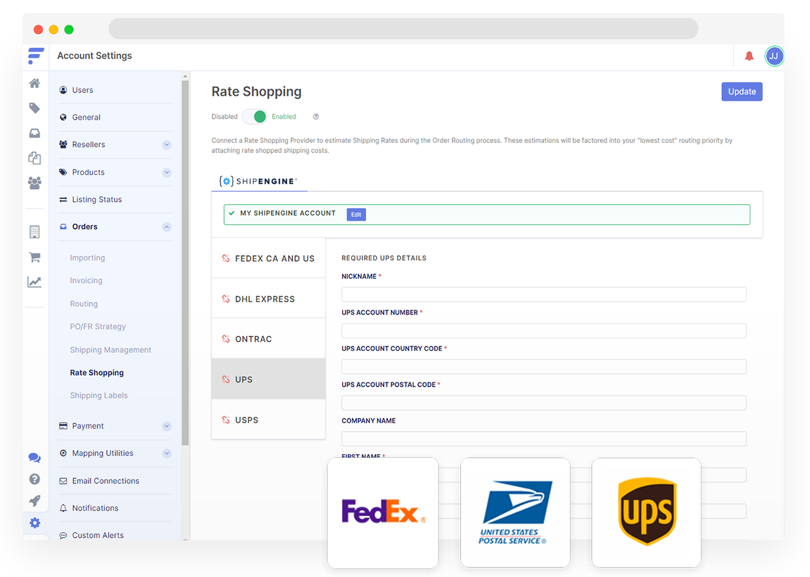Screen dimensions: 810x577
Task: Open the Home dashboard icon in the left rail
Action: click(35, 83)
